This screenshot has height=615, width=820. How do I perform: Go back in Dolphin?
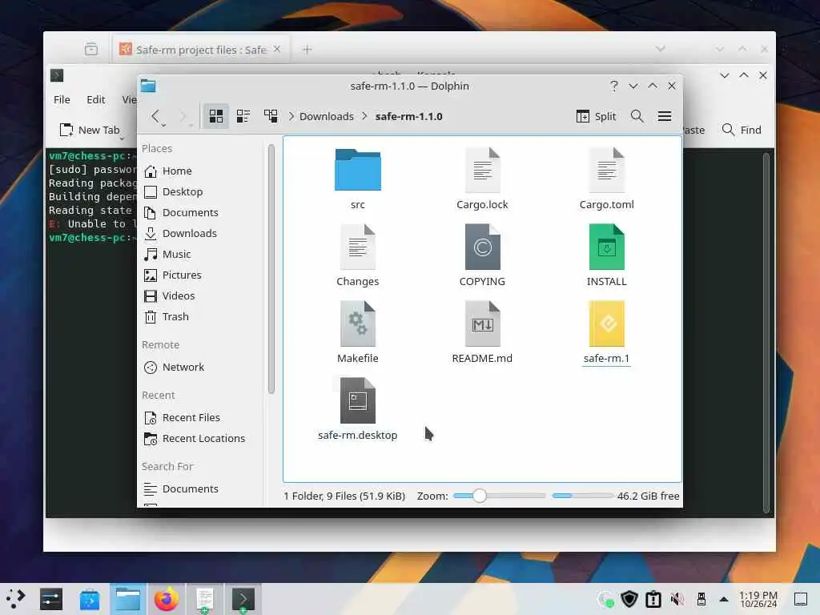155,116
